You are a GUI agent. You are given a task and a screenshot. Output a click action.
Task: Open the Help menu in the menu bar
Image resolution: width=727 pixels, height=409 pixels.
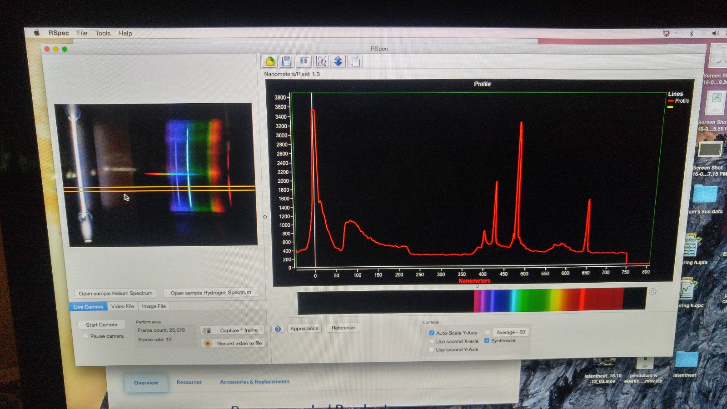coord(125,33)
